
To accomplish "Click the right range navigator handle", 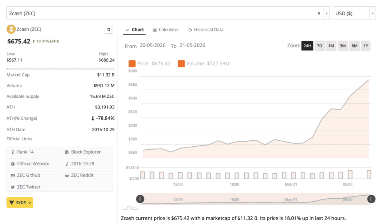I will click(x=371, y=199).
